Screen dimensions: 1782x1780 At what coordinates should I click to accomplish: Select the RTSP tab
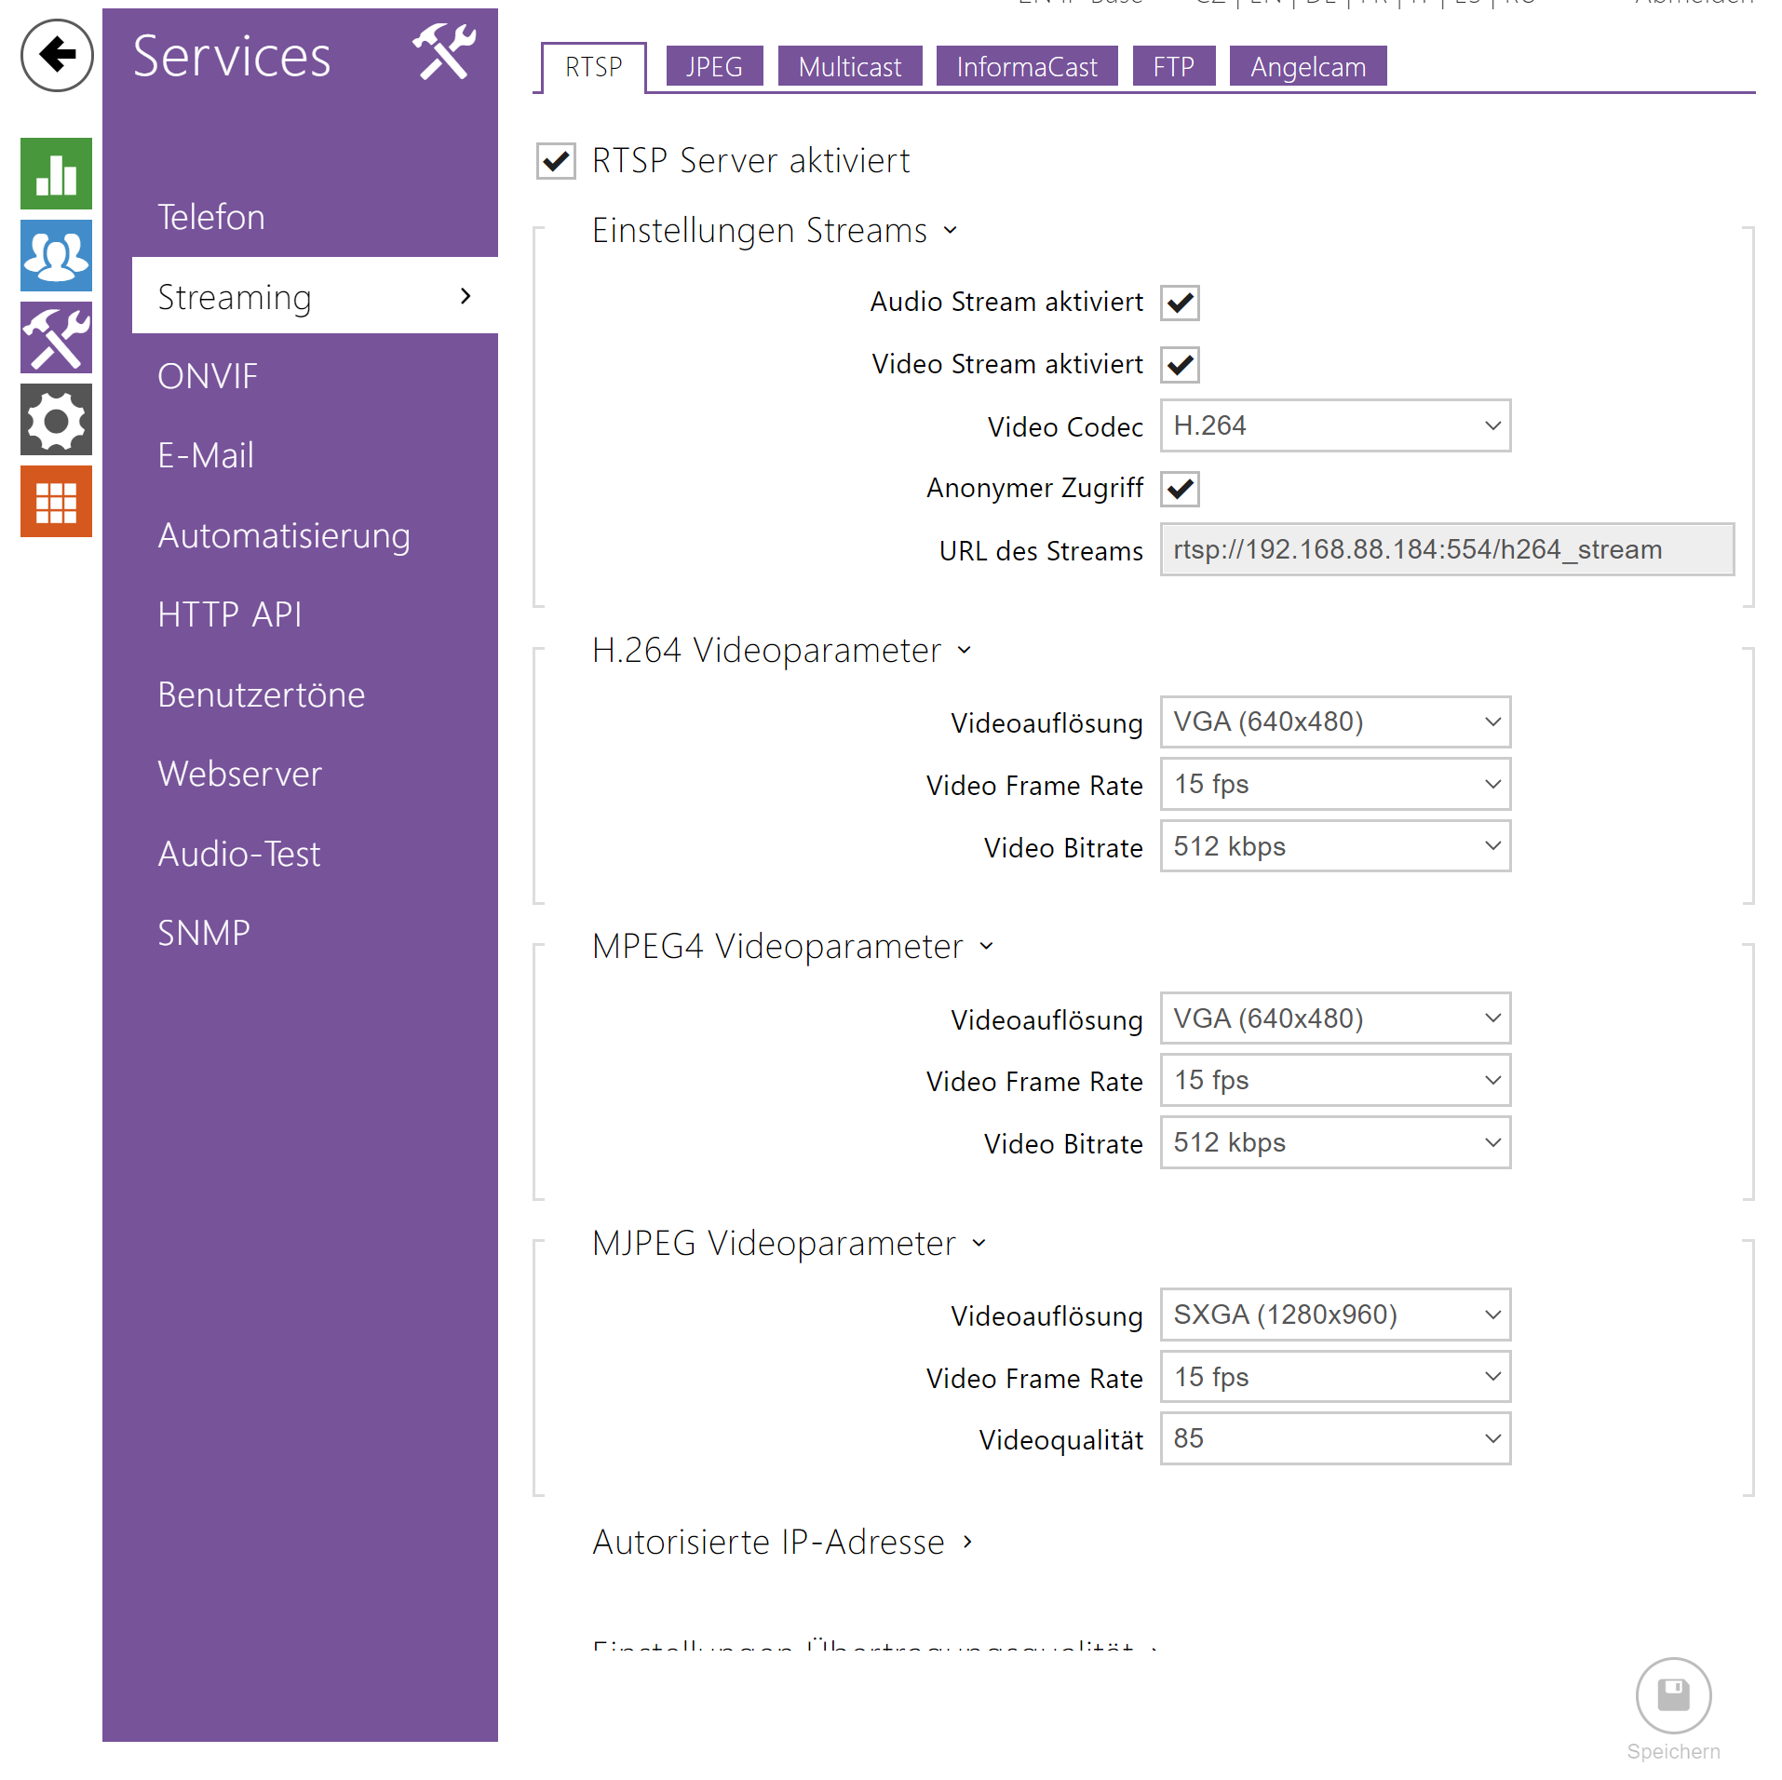tap(594, 68)
